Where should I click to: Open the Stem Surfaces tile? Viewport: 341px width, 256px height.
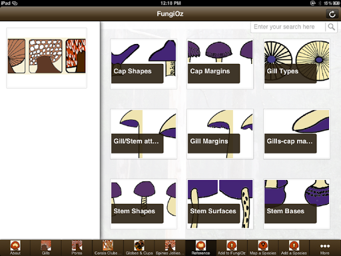220,204
